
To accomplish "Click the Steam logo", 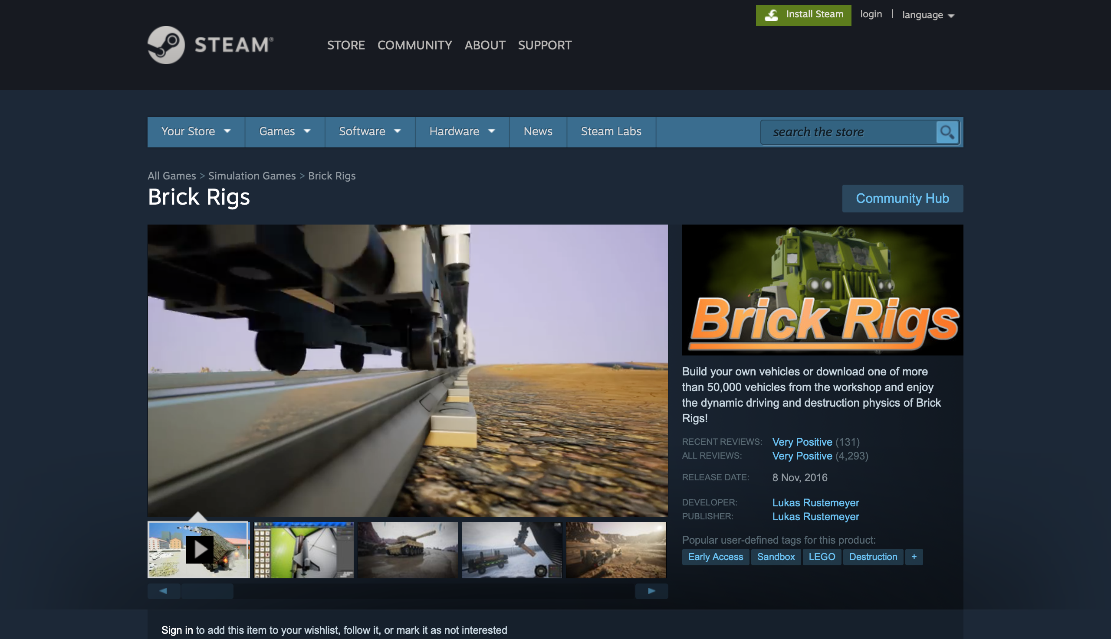I will (210, 45).
